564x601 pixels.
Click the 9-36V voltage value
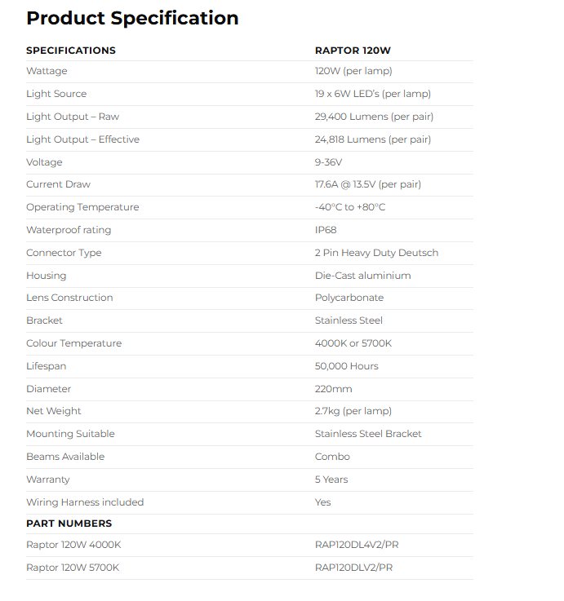click(328, 162)
